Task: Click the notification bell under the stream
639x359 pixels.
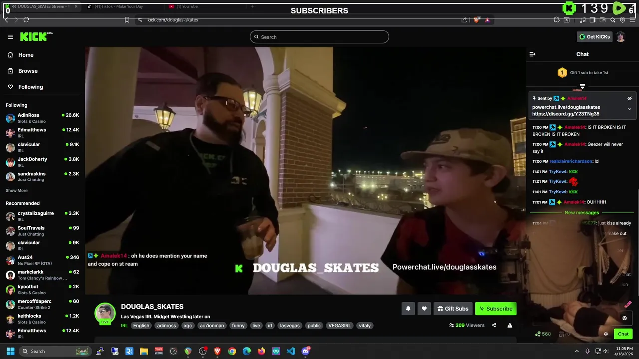Action: pos(408,309)
